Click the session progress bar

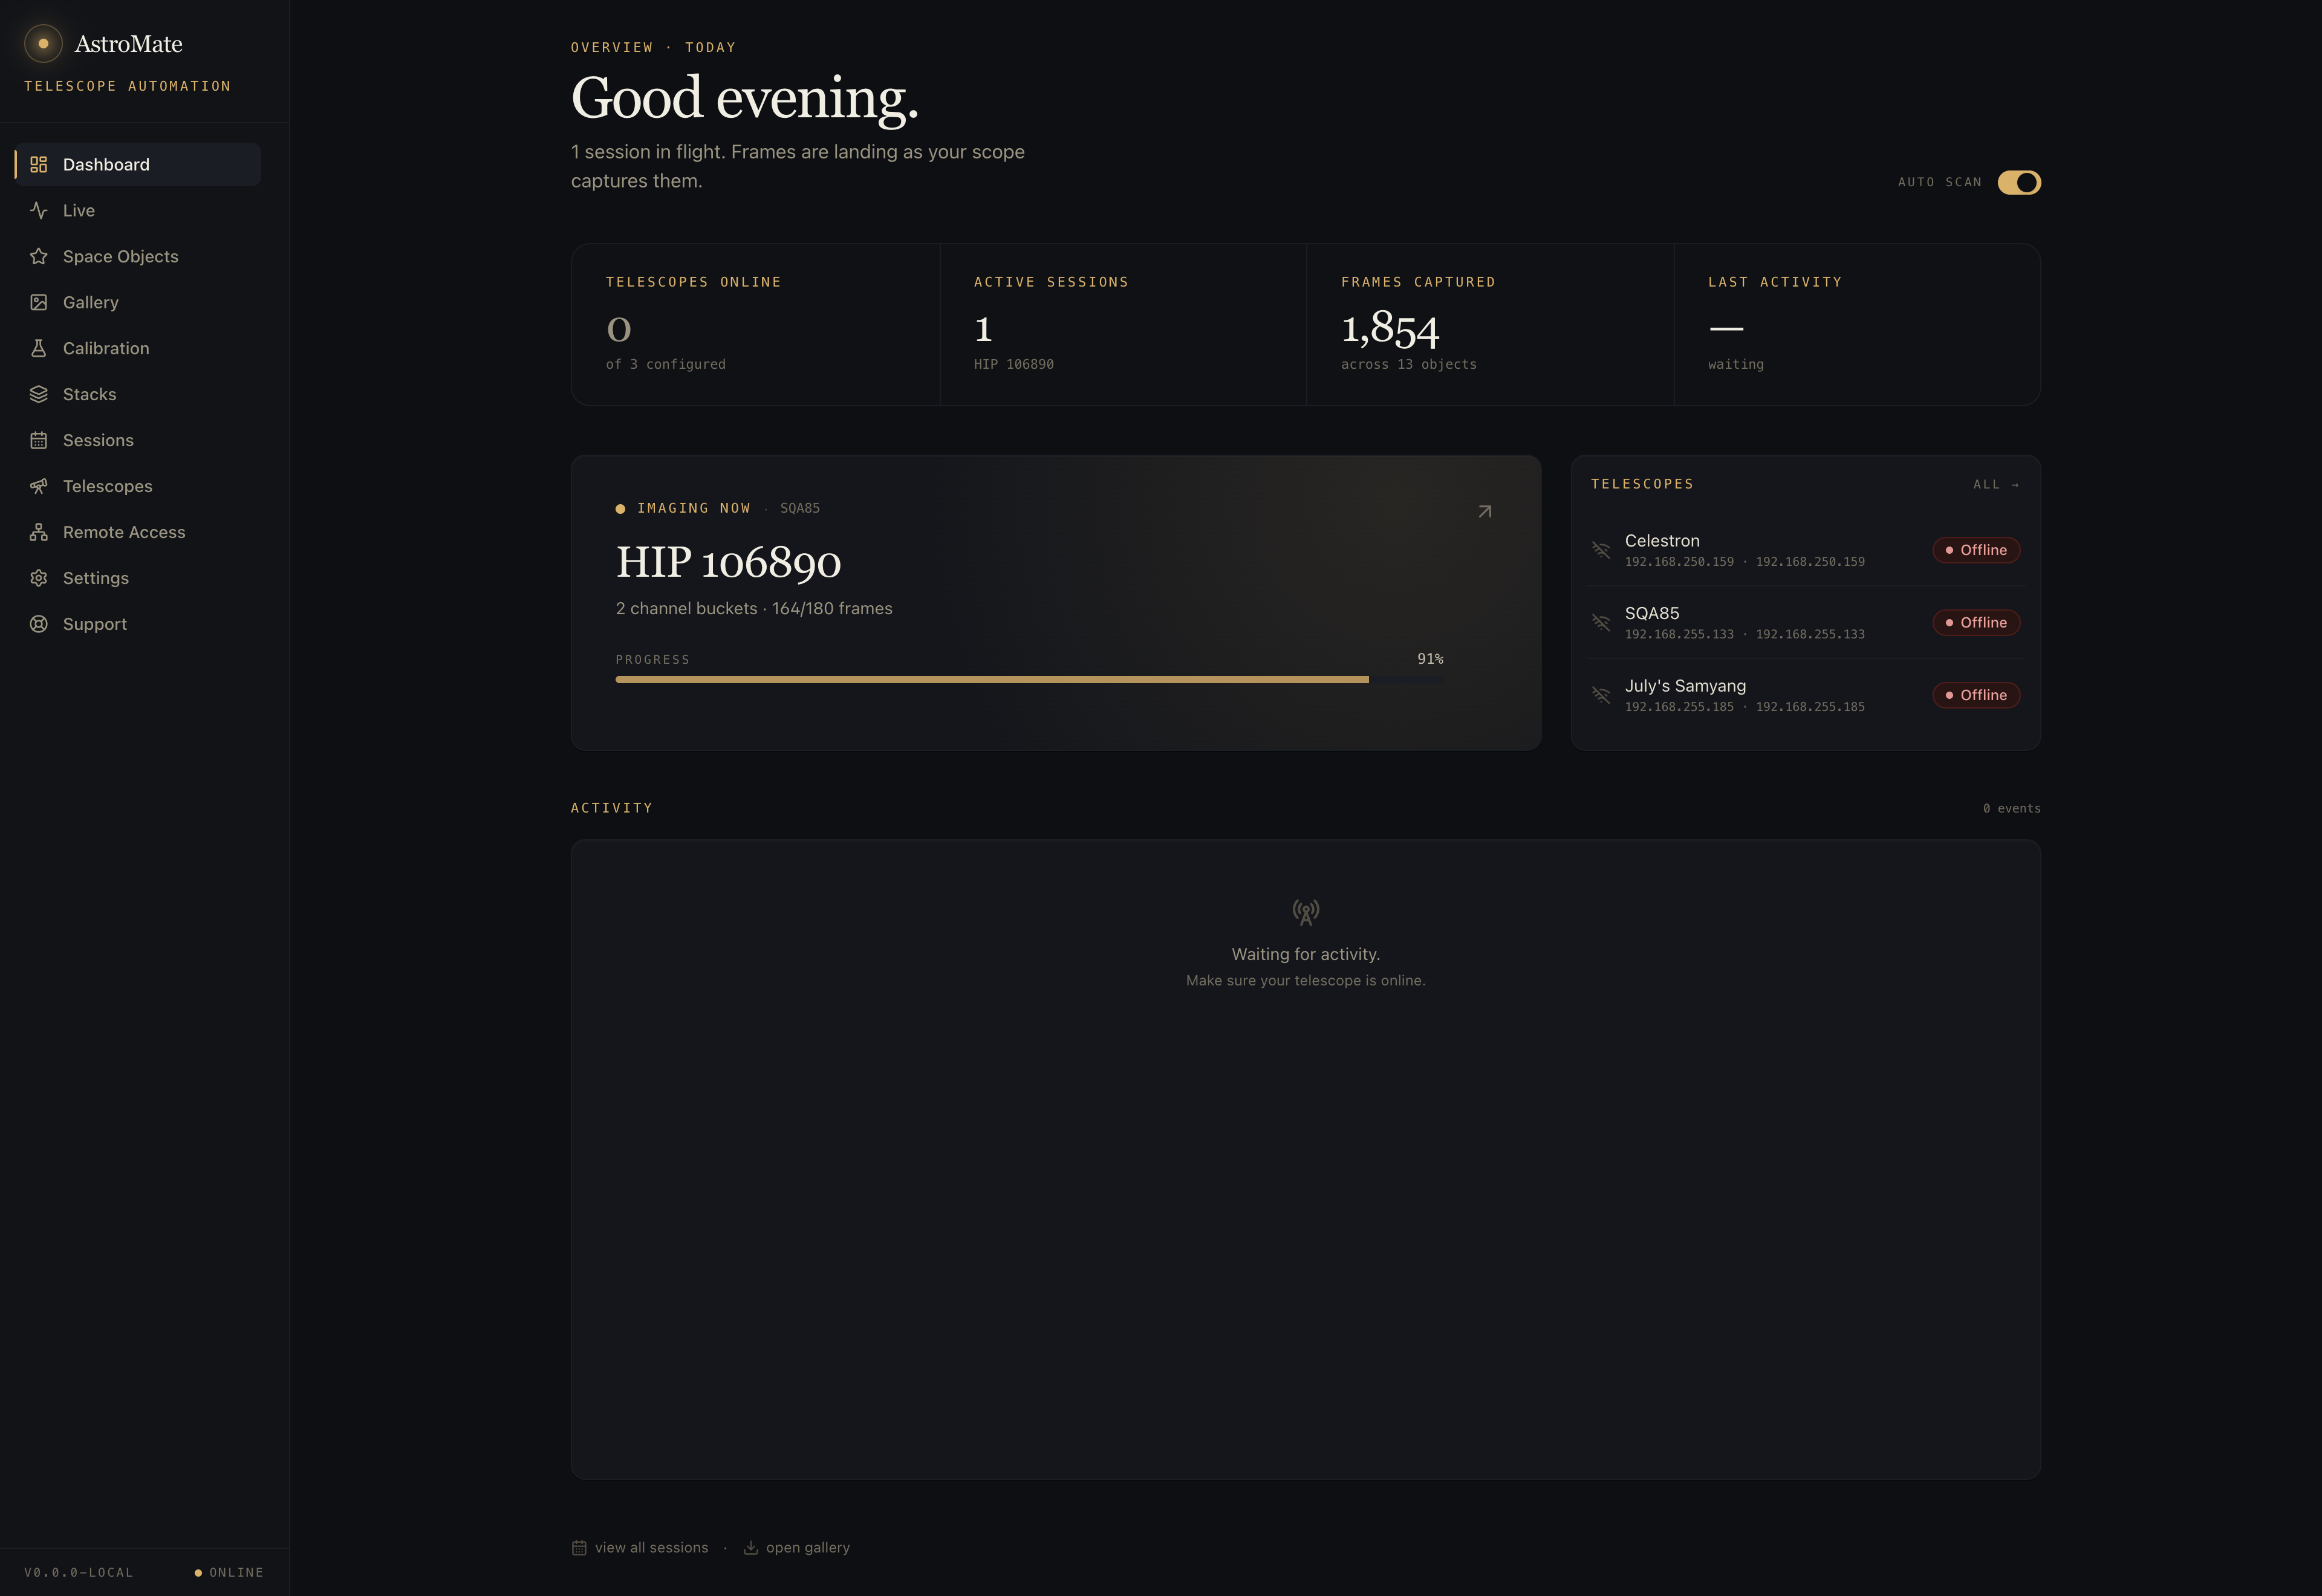pos(1029,680)
